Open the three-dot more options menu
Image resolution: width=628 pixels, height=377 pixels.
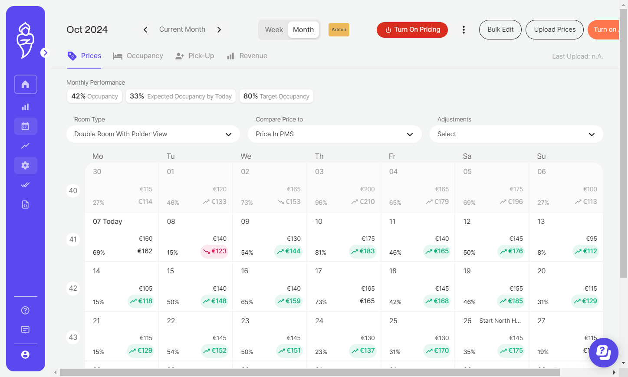(x=464, y=30)
